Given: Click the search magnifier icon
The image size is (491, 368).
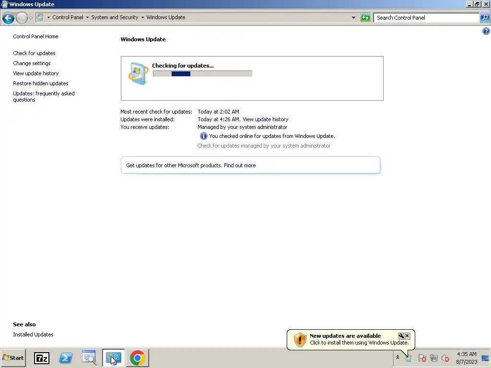Looking at the screenshot, I should (x=485, y=18).
